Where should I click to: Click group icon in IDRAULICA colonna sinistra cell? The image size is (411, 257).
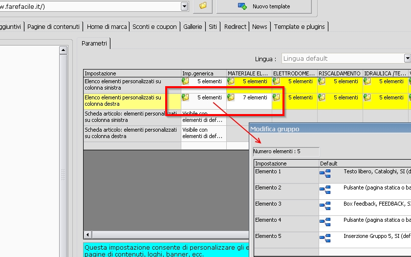point(367,81)
